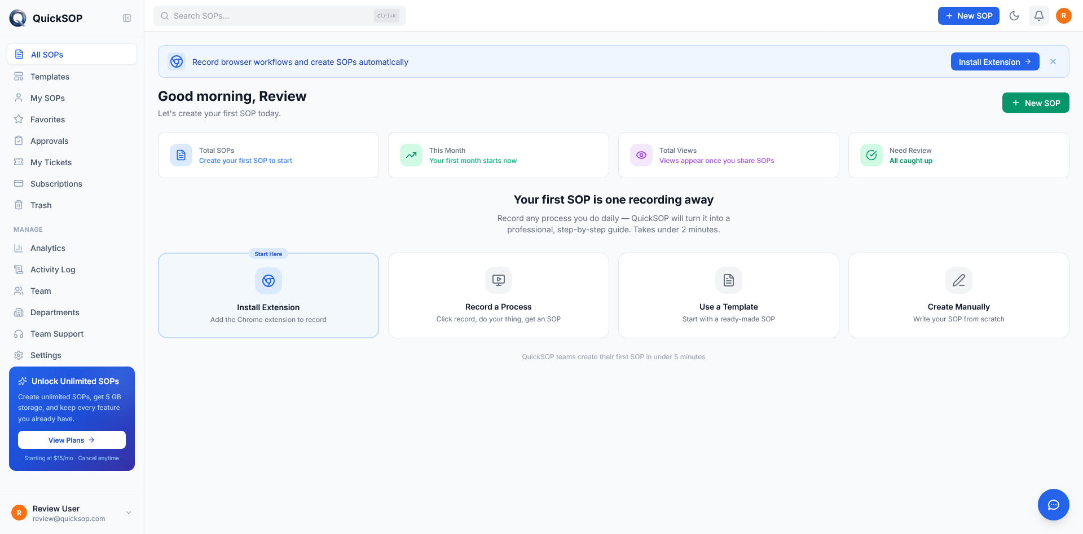Click the Install Extension card Chrome icon
Viewport: 1083px width, 534px height.
click(x=268, y=281)
